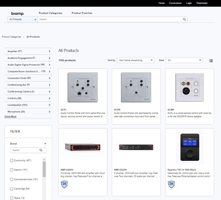Click the ACPL audio control panel image
221x200 pixels.
click(83, 87)
